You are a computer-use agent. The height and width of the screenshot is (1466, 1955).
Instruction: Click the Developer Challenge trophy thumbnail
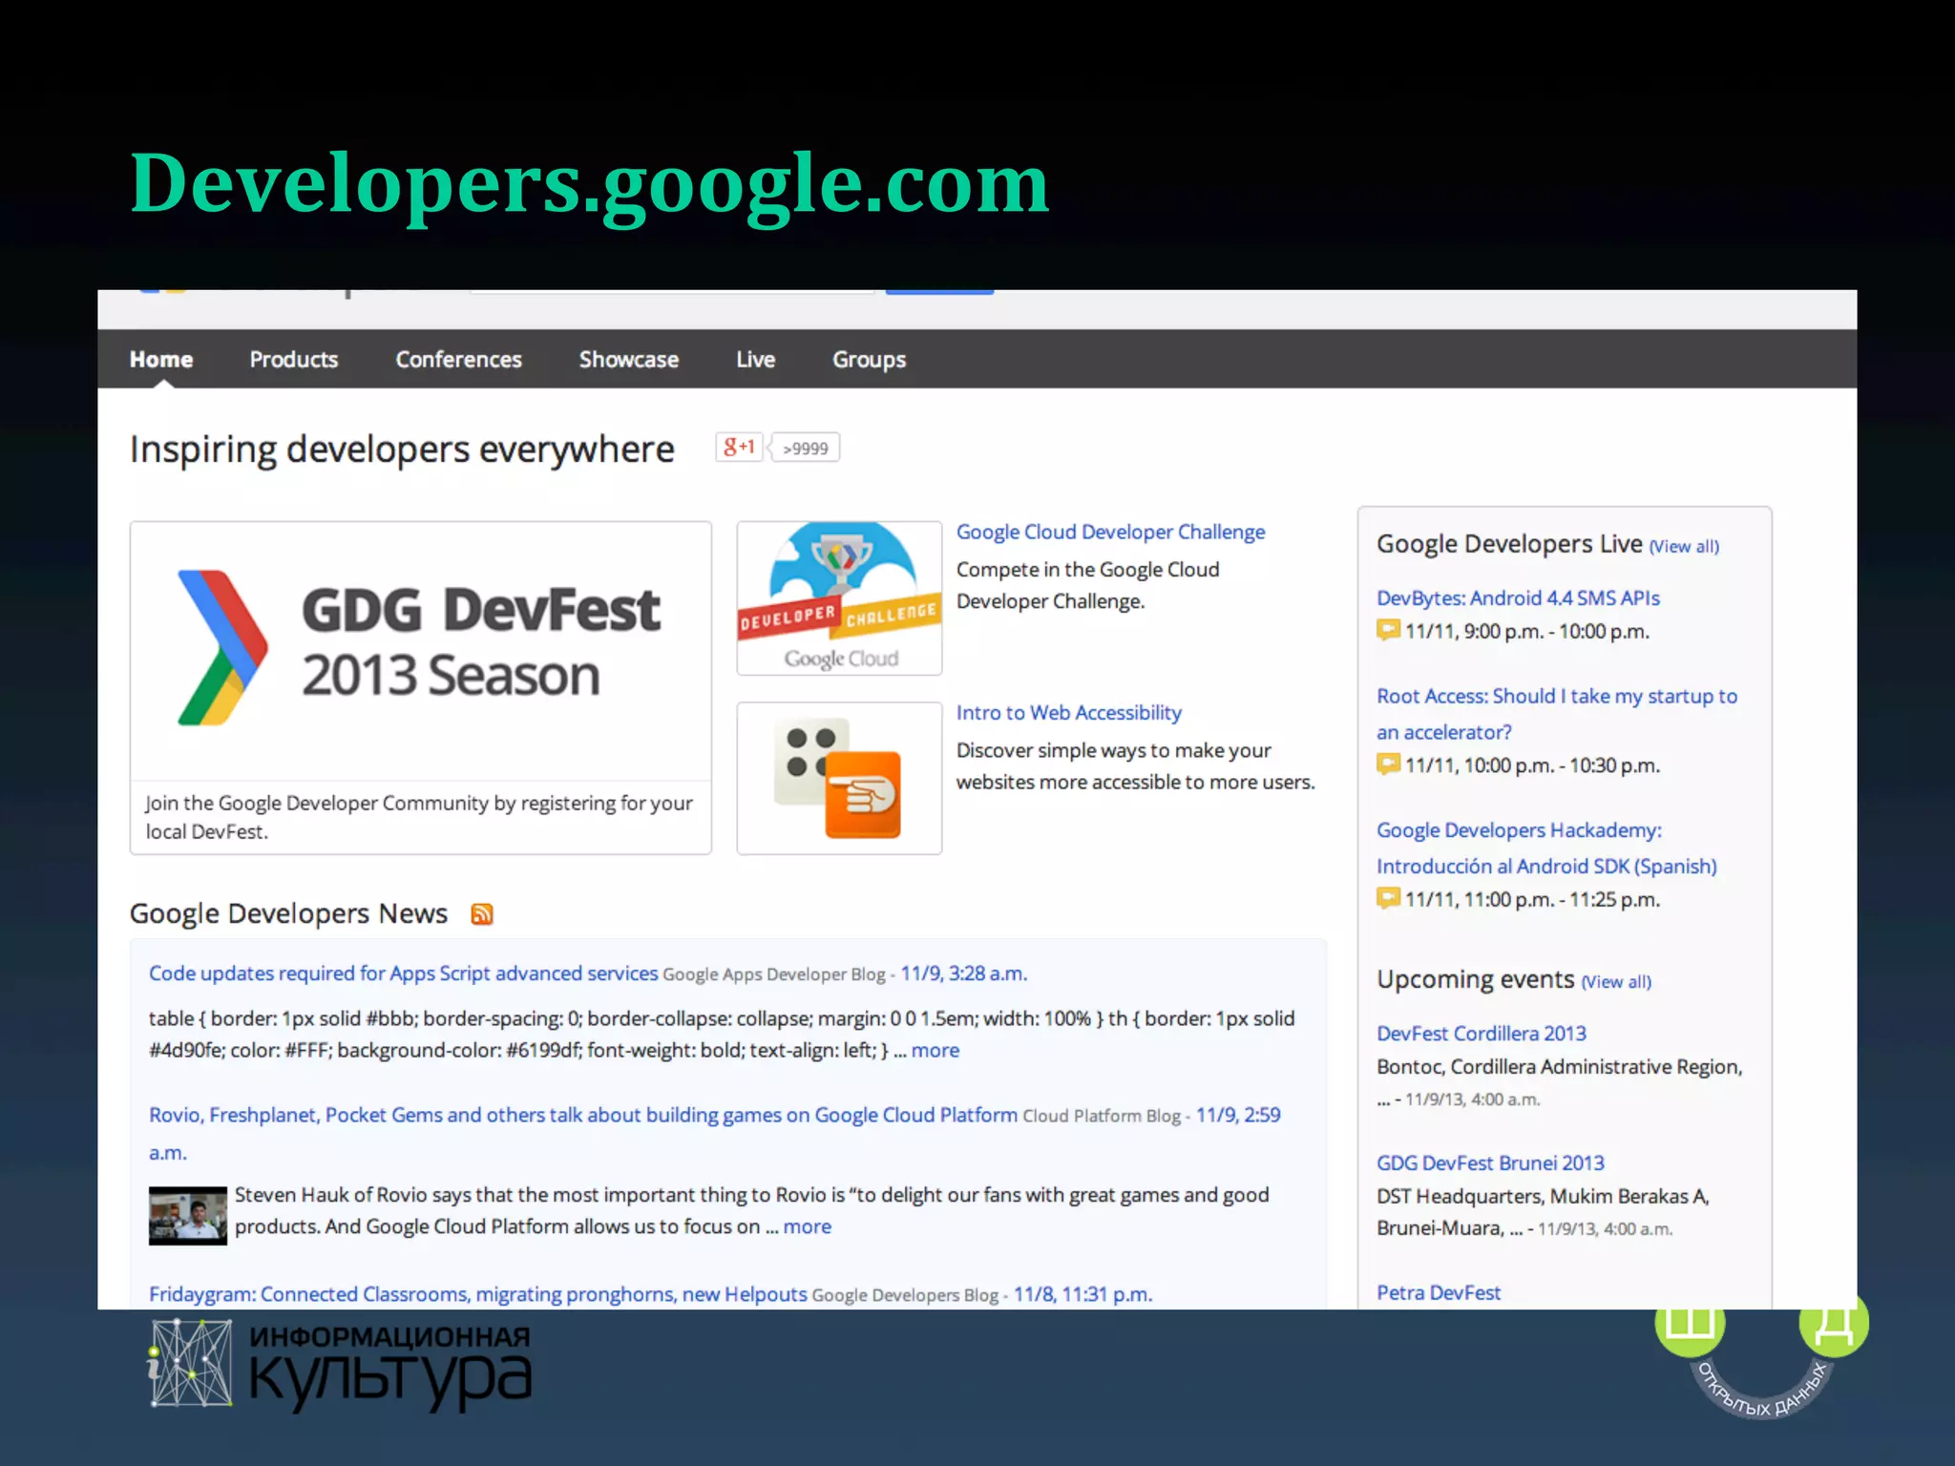840,598
